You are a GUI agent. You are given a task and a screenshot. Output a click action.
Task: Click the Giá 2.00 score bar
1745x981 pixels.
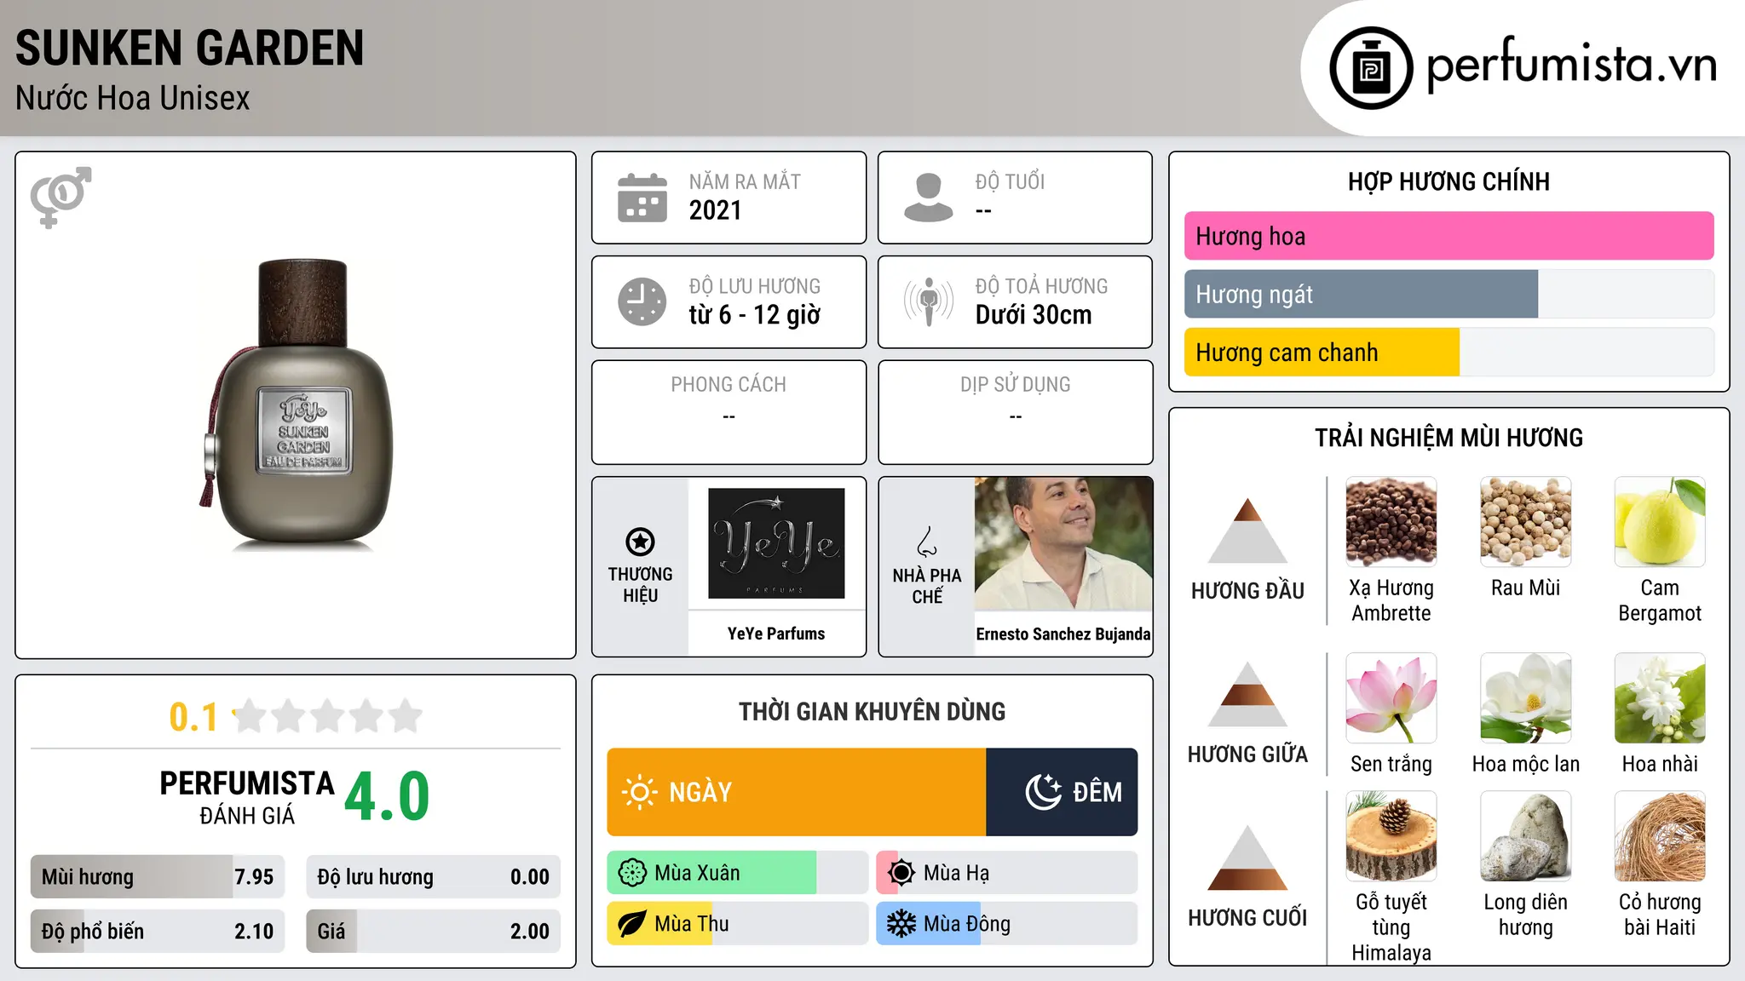tap(434, 932)
